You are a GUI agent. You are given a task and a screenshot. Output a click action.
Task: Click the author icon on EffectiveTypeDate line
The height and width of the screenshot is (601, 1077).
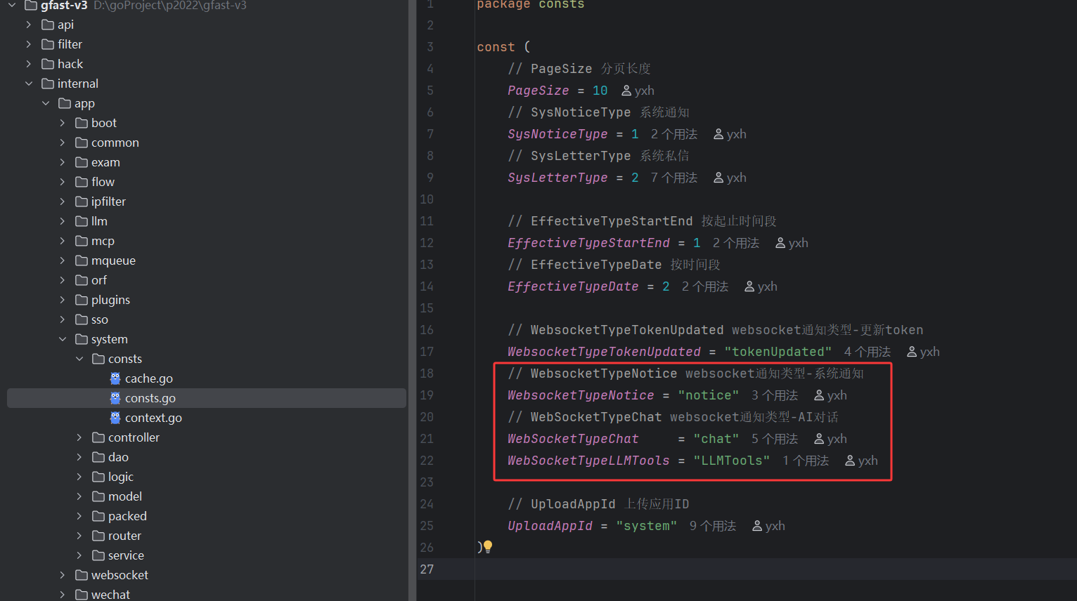point(749,286)
